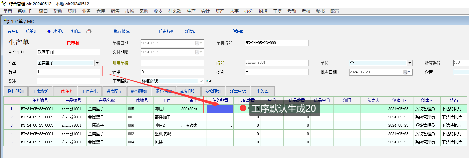Viewport: 469px width, 158px height.
Task: Switch to the 工序路线 tab
Action: click(40, 91)
